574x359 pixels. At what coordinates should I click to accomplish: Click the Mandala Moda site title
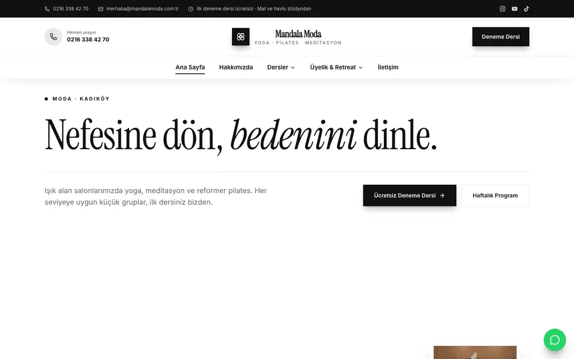298,34
